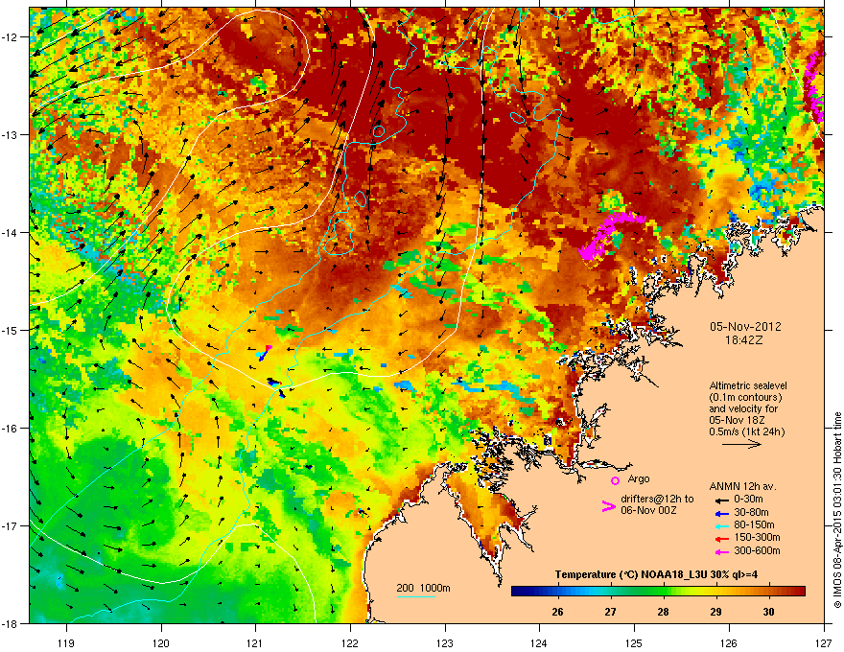
Task: Click the '300-600m' depth label
Action: click(x=757, y=550)
